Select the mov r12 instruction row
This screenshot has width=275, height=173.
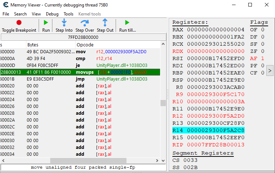pyautogui.click(x=80, y=52)
